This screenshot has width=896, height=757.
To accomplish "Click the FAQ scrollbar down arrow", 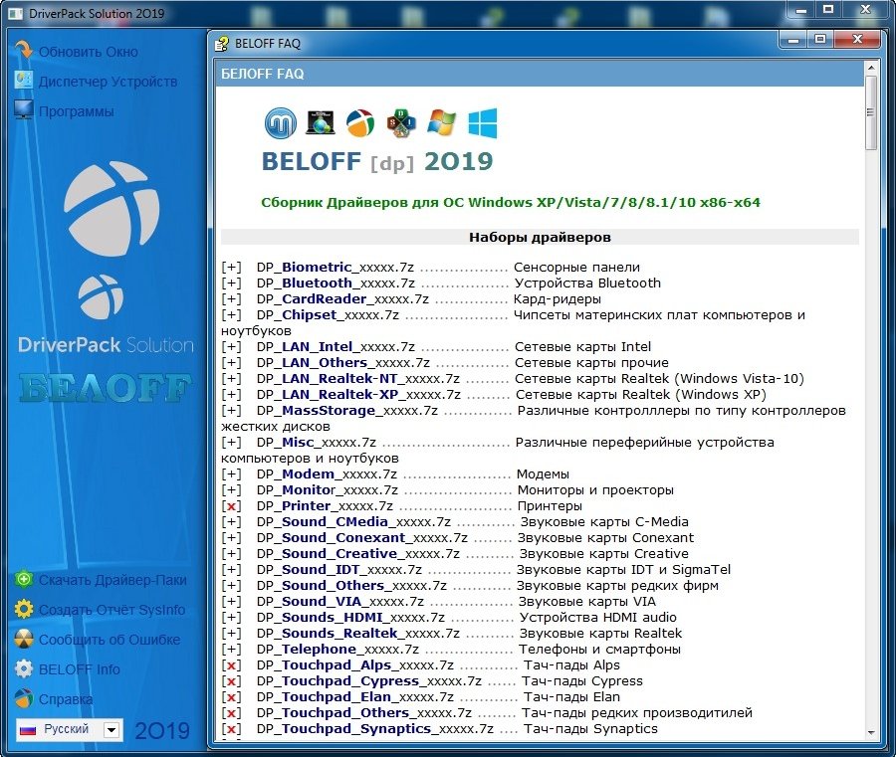I will 871,732.
